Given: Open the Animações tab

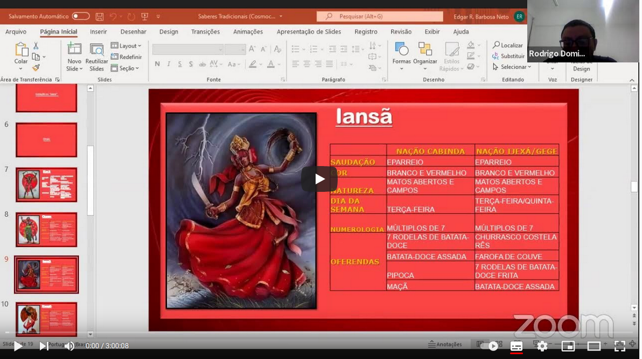Looking at the screenshot, I should [x=248, y=32].
